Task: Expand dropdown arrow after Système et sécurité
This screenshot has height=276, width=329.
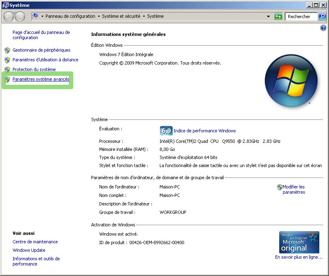Action: pyautogui.click(x=144, y=17)
